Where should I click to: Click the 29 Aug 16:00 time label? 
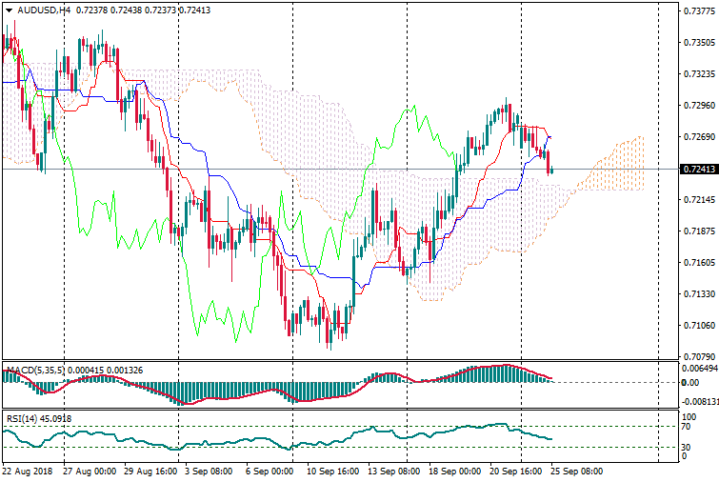click(x=150, y=471)
